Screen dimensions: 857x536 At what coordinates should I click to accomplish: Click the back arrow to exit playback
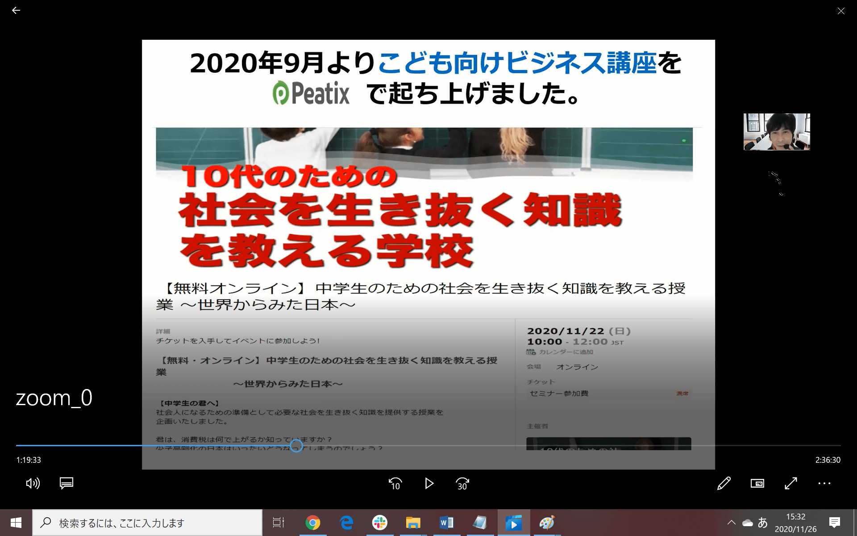pyautogui.click(x=16, y=10)
